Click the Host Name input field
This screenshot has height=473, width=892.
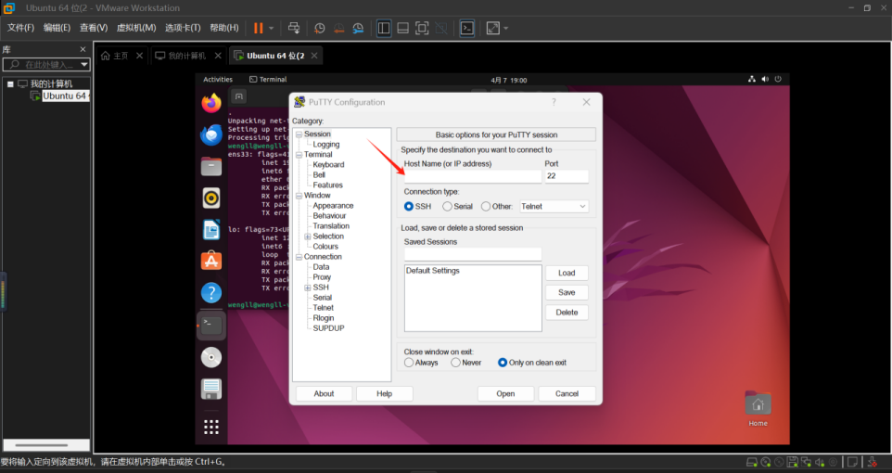[x=473, y=176]
